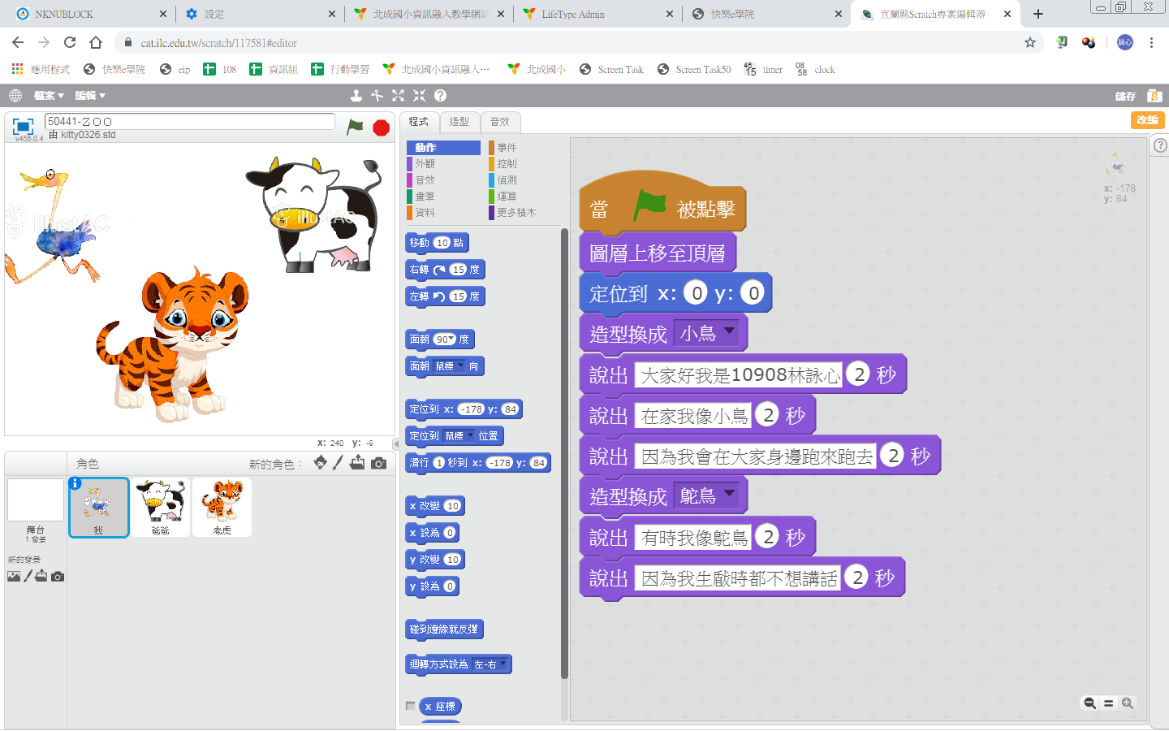Open the help panel question mark
This screenshot has height=731, width=1169.
(1160, 145)
